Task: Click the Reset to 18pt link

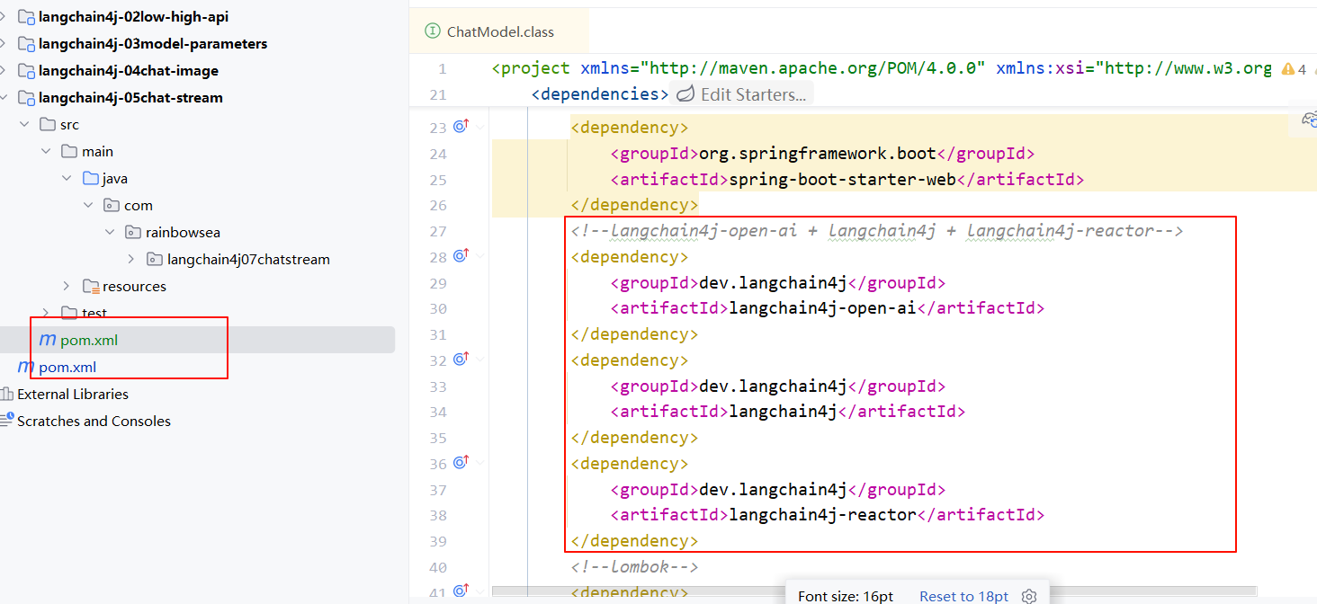Action: click(x=963, y=597)
